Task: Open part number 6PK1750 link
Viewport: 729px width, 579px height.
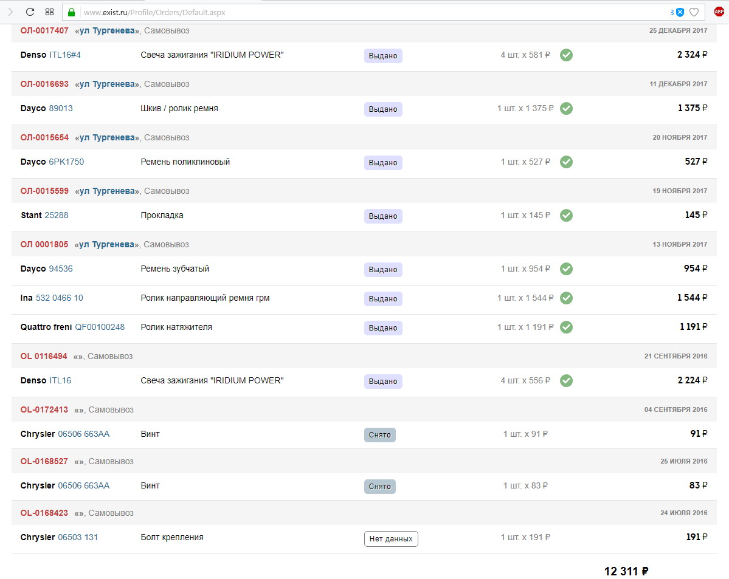Action: point(66,162)
